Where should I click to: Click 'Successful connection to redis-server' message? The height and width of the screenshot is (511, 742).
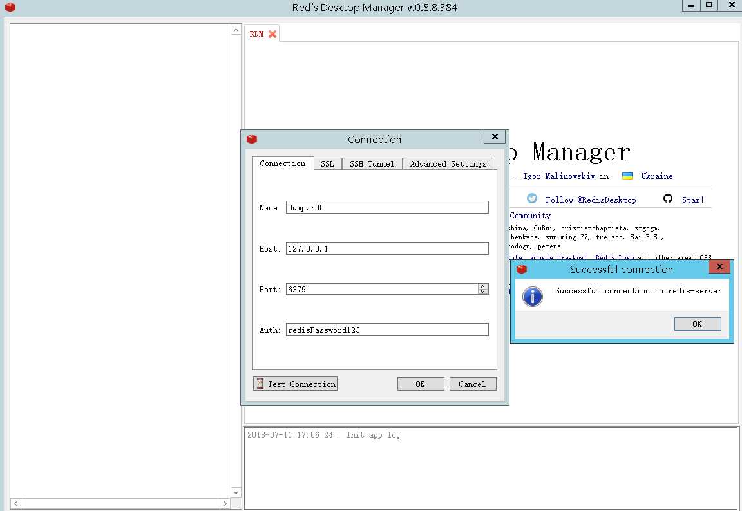pos(638,291)
